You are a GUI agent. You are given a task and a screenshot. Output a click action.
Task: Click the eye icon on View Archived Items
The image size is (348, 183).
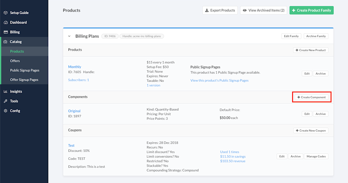(245, 10)
